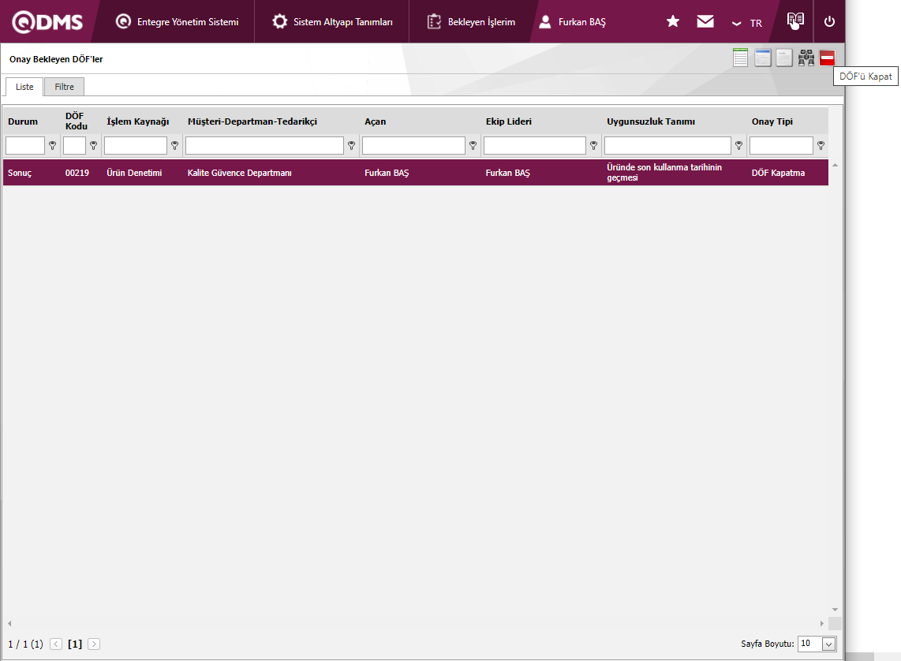This screenshot has width=901, height=661.
Task: Click the Müşteri-Departman-Tedarikçi filter funnel icon
Action: (351, 146)
